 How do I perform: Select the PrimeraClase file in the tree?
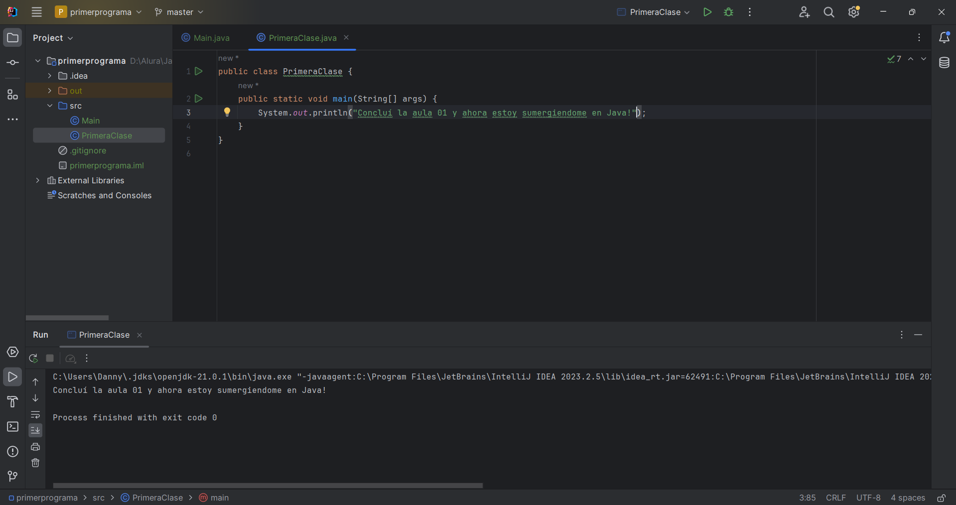[99, 135]
